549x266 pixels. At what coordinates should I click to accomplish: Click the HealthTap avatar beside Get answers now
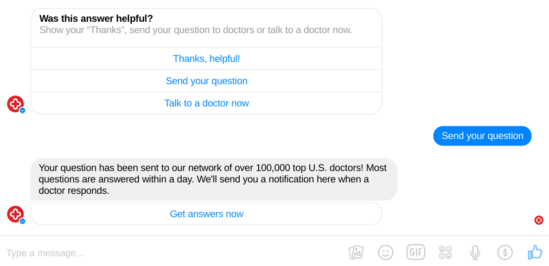coord(15,214)
